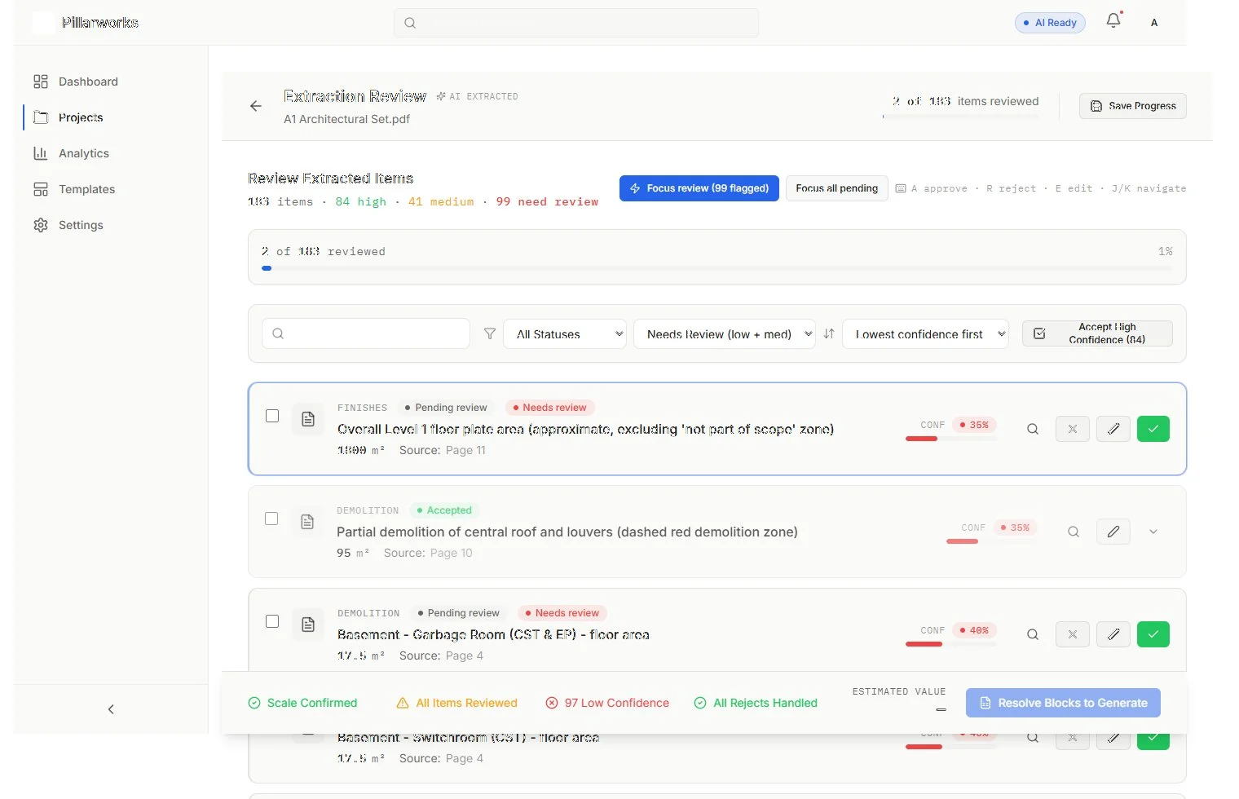This screenshot has width=1239, height=799.
Task: Click the back arrow beside Extraction Review
Action: click(256, 106)
